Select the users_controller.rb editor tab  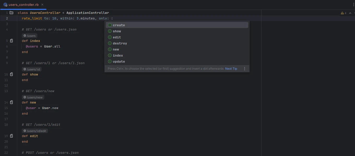click(x=23, y=5)
